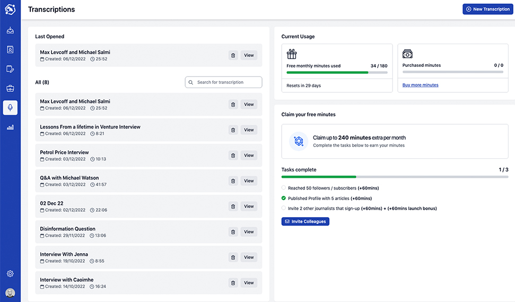
Task: Open the briefcase icon in sidebar
Action: point(10,88)
